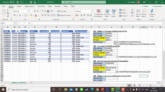The width and height of the screenshot is (165, 92).
Task: Toggle Italic formatting
Action: point(17,15)
